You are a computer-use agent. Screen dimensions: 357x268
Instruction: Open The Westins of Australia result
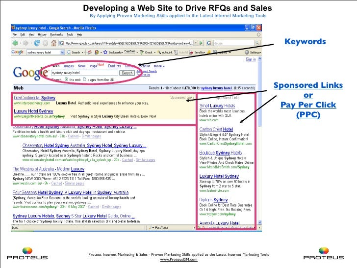tap(49, 169)
